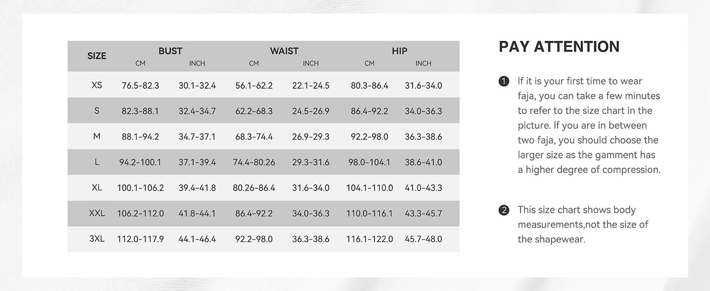Click the WAIST column header

[x=284, y=51]
